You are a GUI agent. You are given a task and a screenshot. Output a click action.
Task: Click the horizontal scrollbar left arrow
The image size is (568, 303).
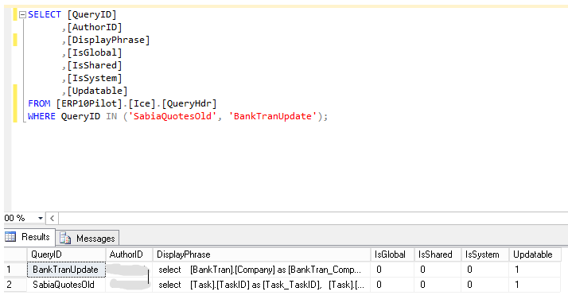[53, 218]
